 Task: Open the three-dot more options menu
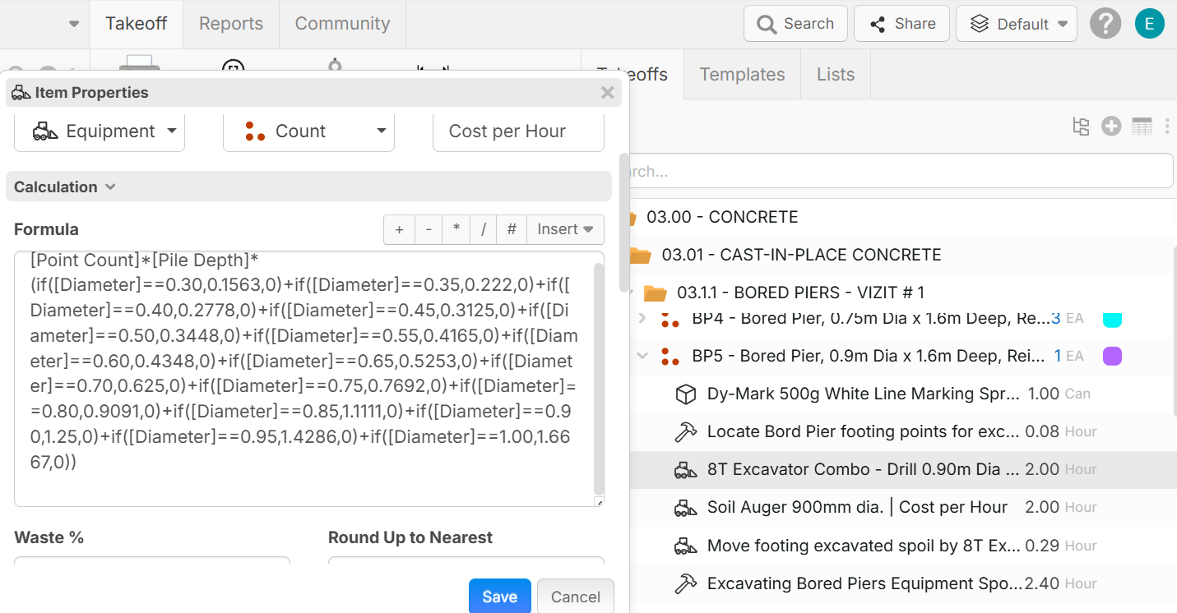1166,127
